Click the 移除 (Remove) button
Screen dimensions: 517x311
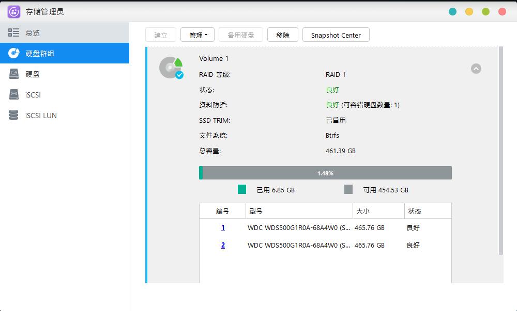(282, 35)
